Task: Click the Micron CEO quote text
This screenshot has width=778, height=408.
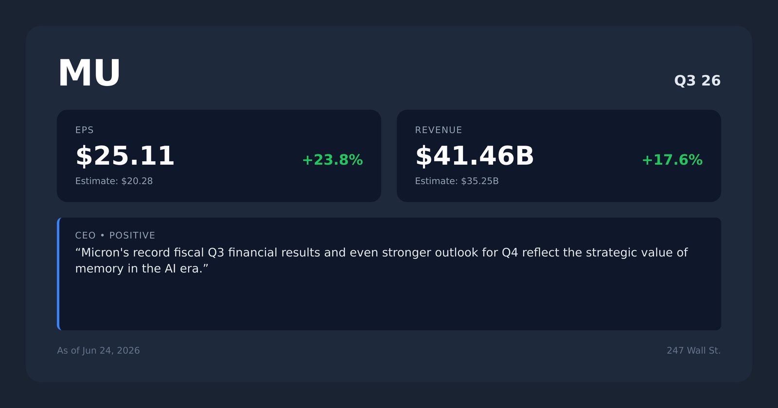Action: [x=381, y=260]
